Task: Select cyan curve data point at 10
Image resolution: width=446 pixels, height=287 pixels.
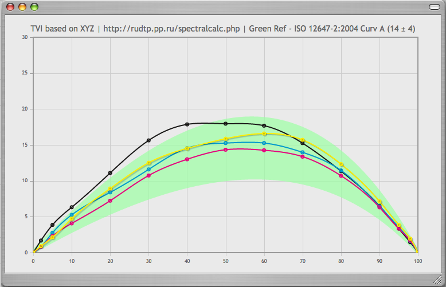Action: point(72,215)
